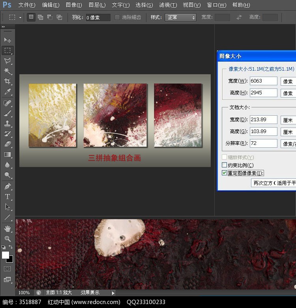The image size is (296, 308).
Task: Enable the 约束比例 checkbox
Action: [225, 165]
